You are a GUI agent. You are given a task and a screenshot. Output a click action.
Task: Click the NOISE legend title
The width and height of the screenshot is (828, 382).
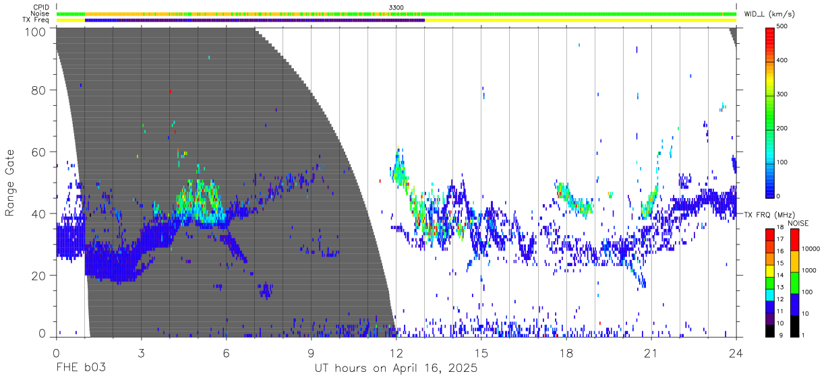pos(800,223)
